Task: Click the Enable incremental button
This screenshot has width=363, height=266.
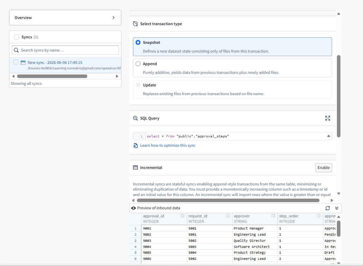Action: pyautogui.click(x=323, y=168)
